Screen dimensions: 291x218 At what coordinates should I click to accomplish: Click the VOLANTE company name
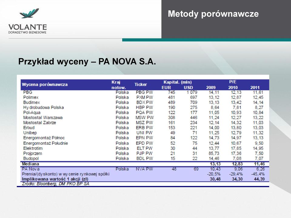pyautogui.click(x=28, y=27)
